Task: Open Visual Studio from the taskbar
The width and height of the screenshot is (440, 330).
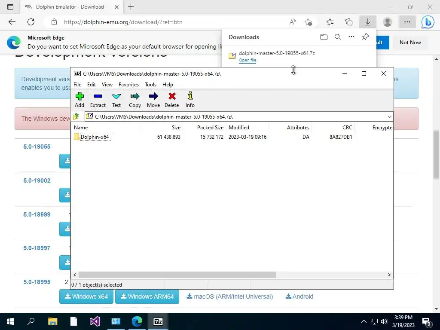Action: (x=95, y=321)
